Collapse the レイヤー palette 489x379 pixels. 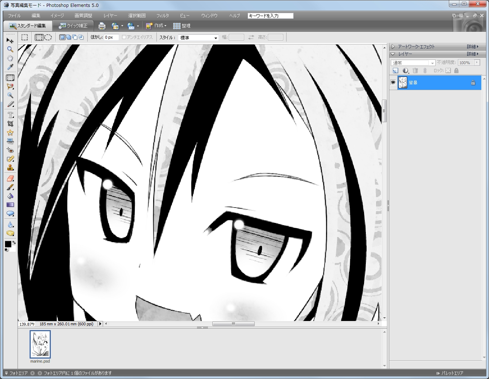(x=393, y=54)
